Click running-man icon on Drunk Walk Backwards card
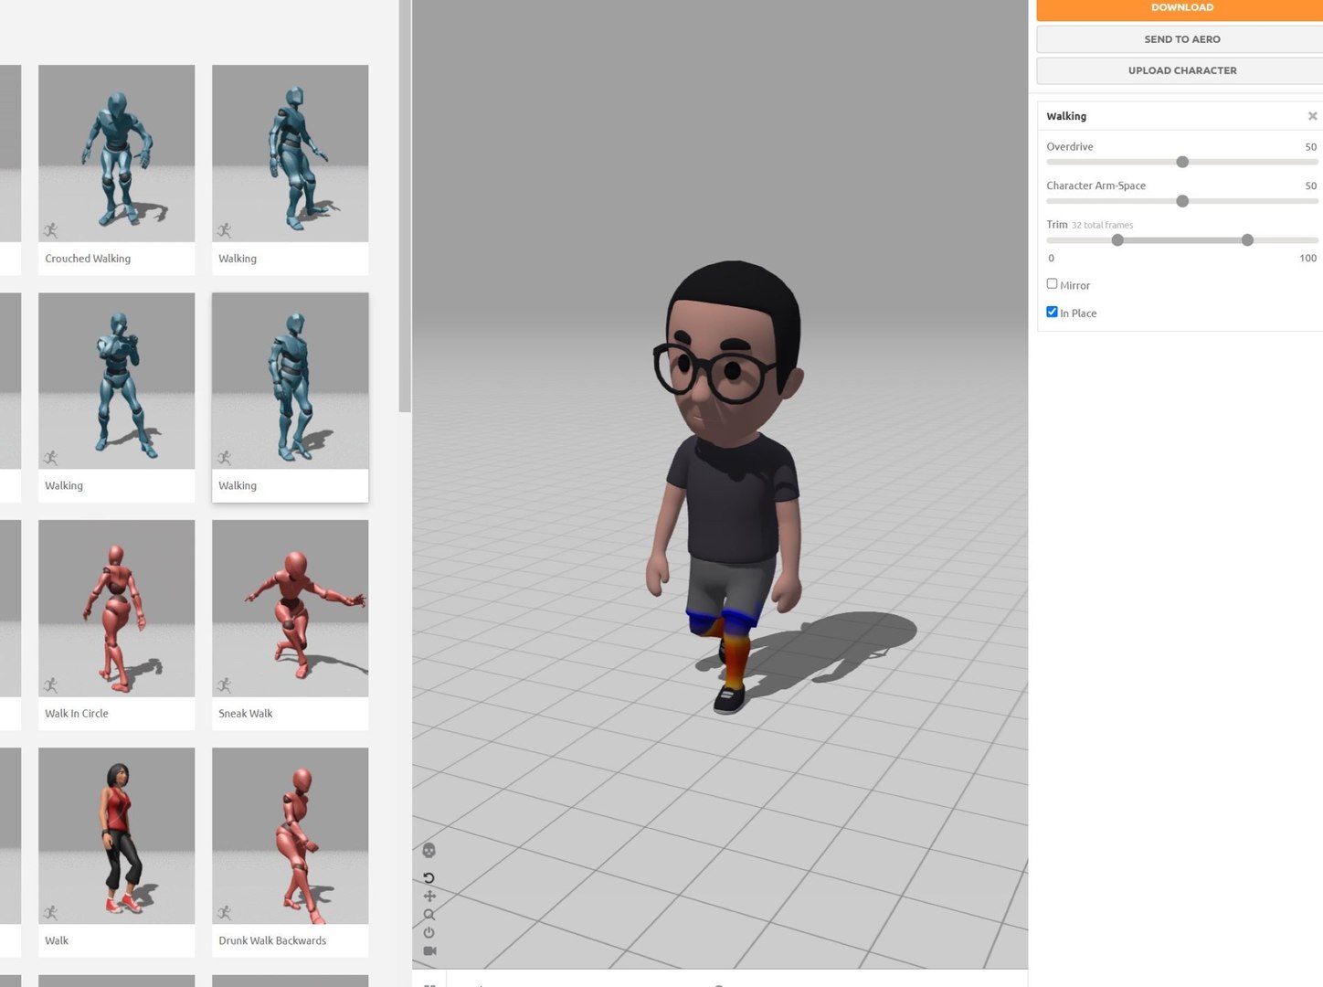Image resolution: width=1323 pixels, height=987 pixels. click(225, 912)
